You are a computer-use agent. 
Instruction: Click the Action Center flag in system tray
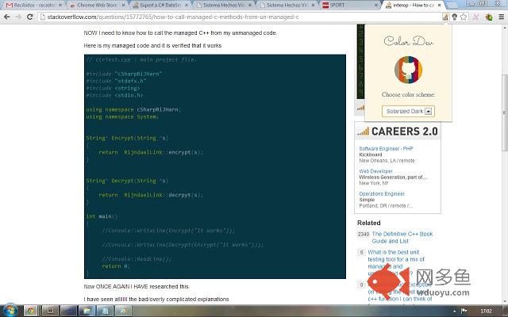point(464,311)
